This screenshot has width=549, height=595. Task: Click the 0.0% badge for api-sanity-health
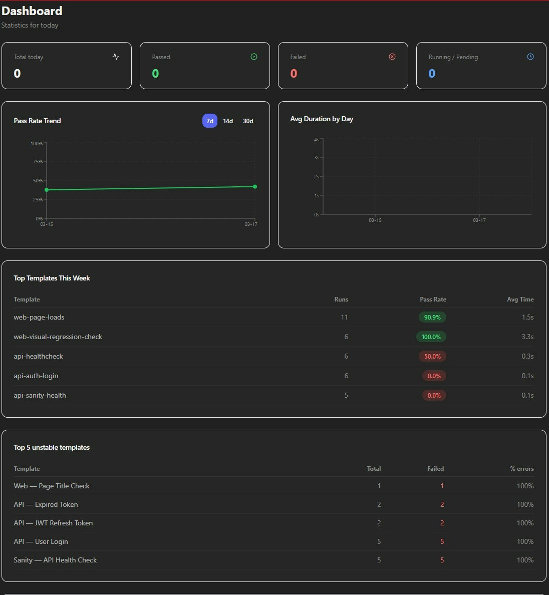pos(434,395)
